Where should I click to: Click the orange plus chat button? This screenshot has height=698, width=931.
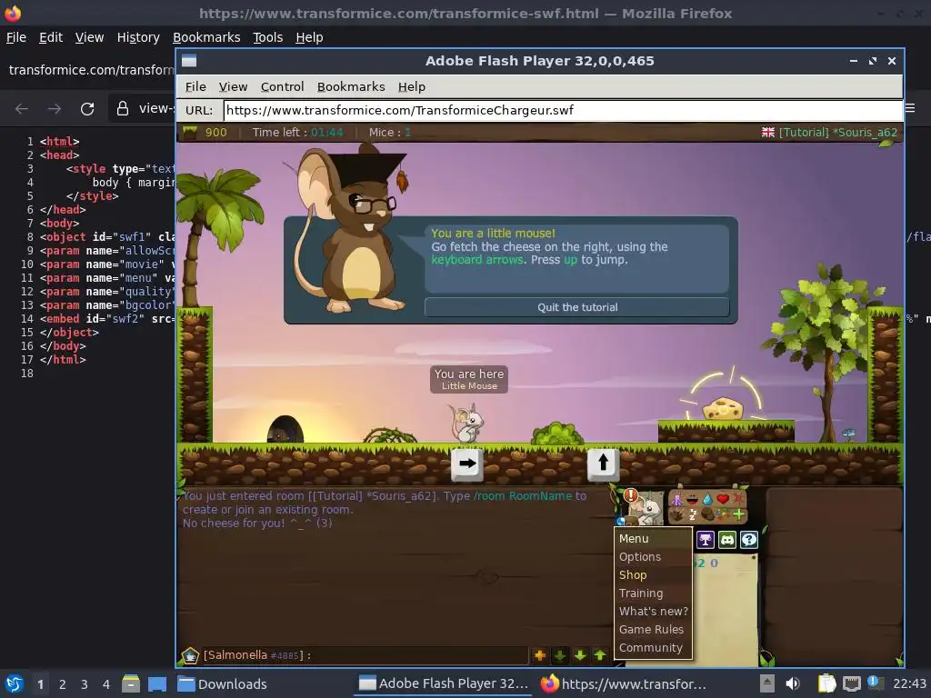(540, 655)
